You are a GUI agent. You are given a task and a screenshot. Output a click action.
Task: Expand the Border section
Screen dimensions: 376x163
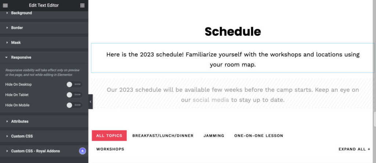click(44, 28)
